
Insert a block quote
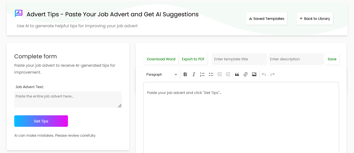pyautogui.click(x=237, y=74)
